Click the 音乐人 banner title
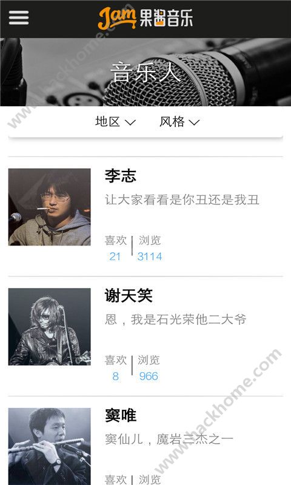The width and height of the screenshot is (291, 485). (x=145, y=72)
